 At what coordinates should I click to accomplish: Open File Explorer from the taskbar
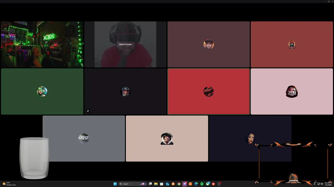(x=156, y=184)
